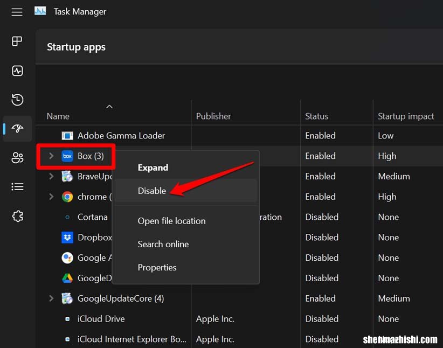
Task: Select the iCloud Drive startup row
Action: 101,319
